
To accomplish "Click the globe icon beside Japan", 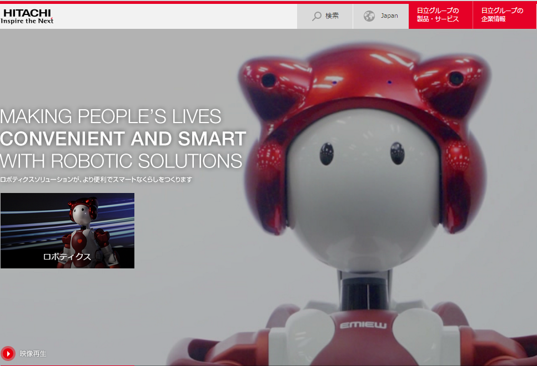I will (x=369, y=16).
